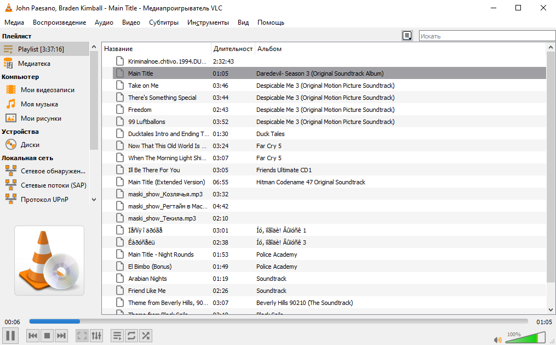Open the Аудио menu
Screen dimensions: 556x345
point(104,22)
